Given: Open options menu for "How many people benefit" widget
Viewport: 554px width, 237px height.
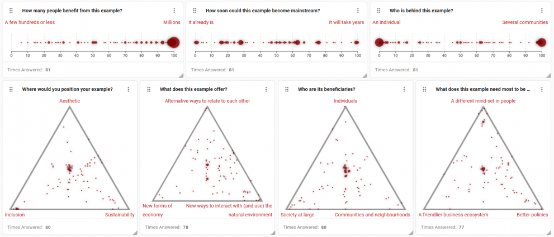Looking at the screenshot, I should click(174, 11).
